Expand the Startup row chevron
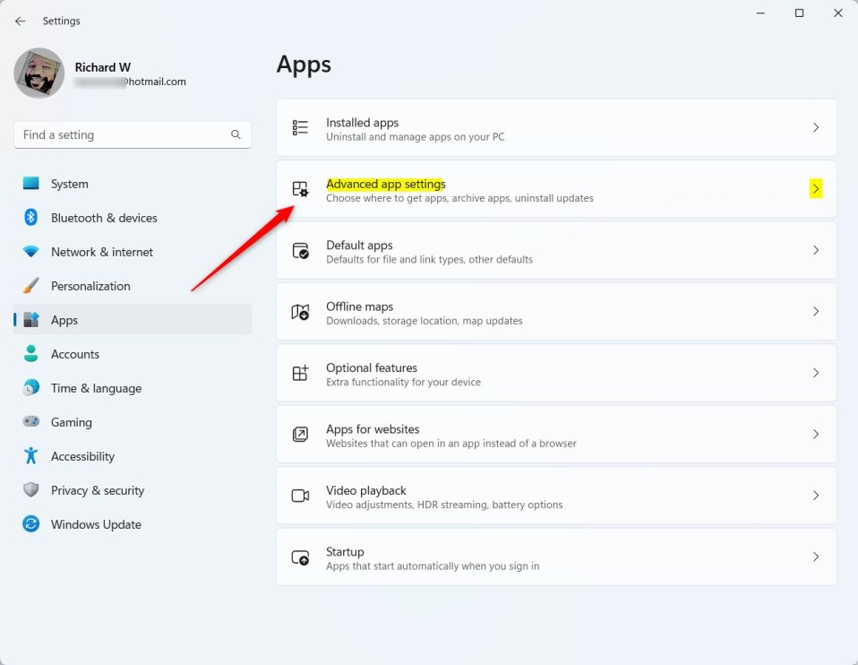The width and height of the screenshot is (858, 665). 815,557
